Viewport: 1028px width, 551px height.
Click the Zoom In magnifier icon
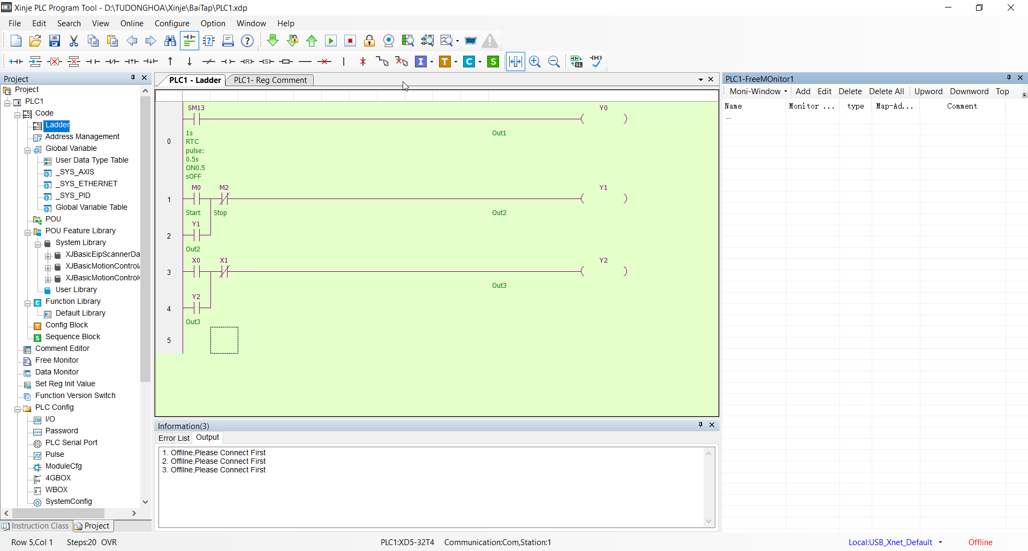(535, 62)
